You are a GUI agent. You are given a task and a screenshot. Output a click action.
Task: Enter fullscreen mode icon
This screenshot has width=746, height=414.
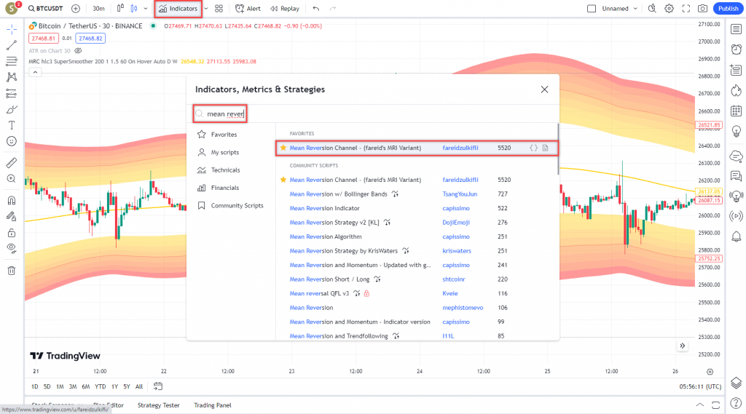click(686, 9)
